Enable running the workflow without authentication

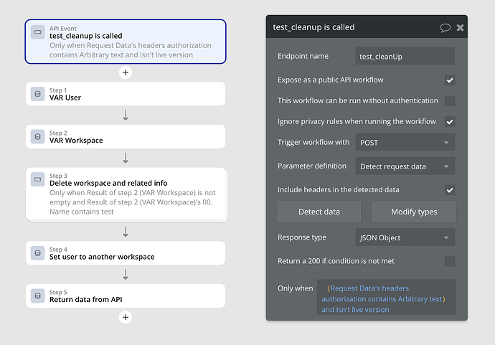tap(450, 101)
